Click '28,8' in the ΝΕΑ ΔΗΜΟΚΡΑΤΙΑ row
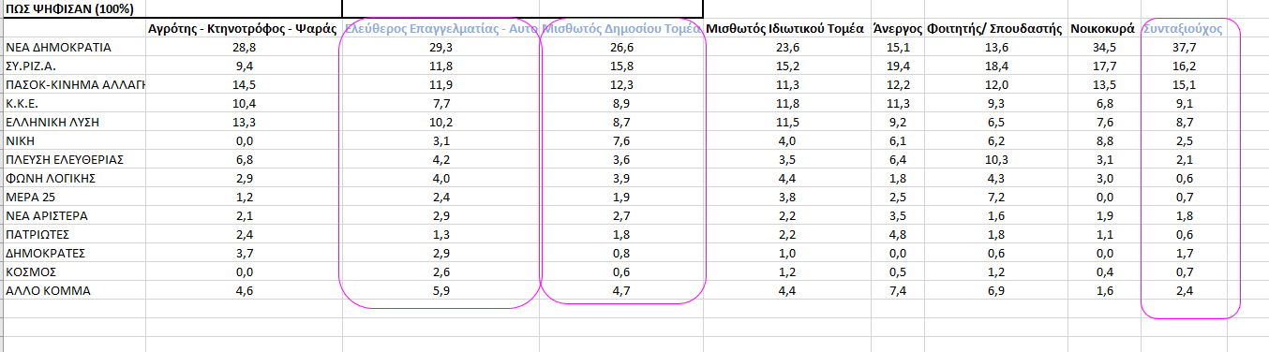This screenshot has height=352, width=1269. pyautogui.click(x=244, y=48)
